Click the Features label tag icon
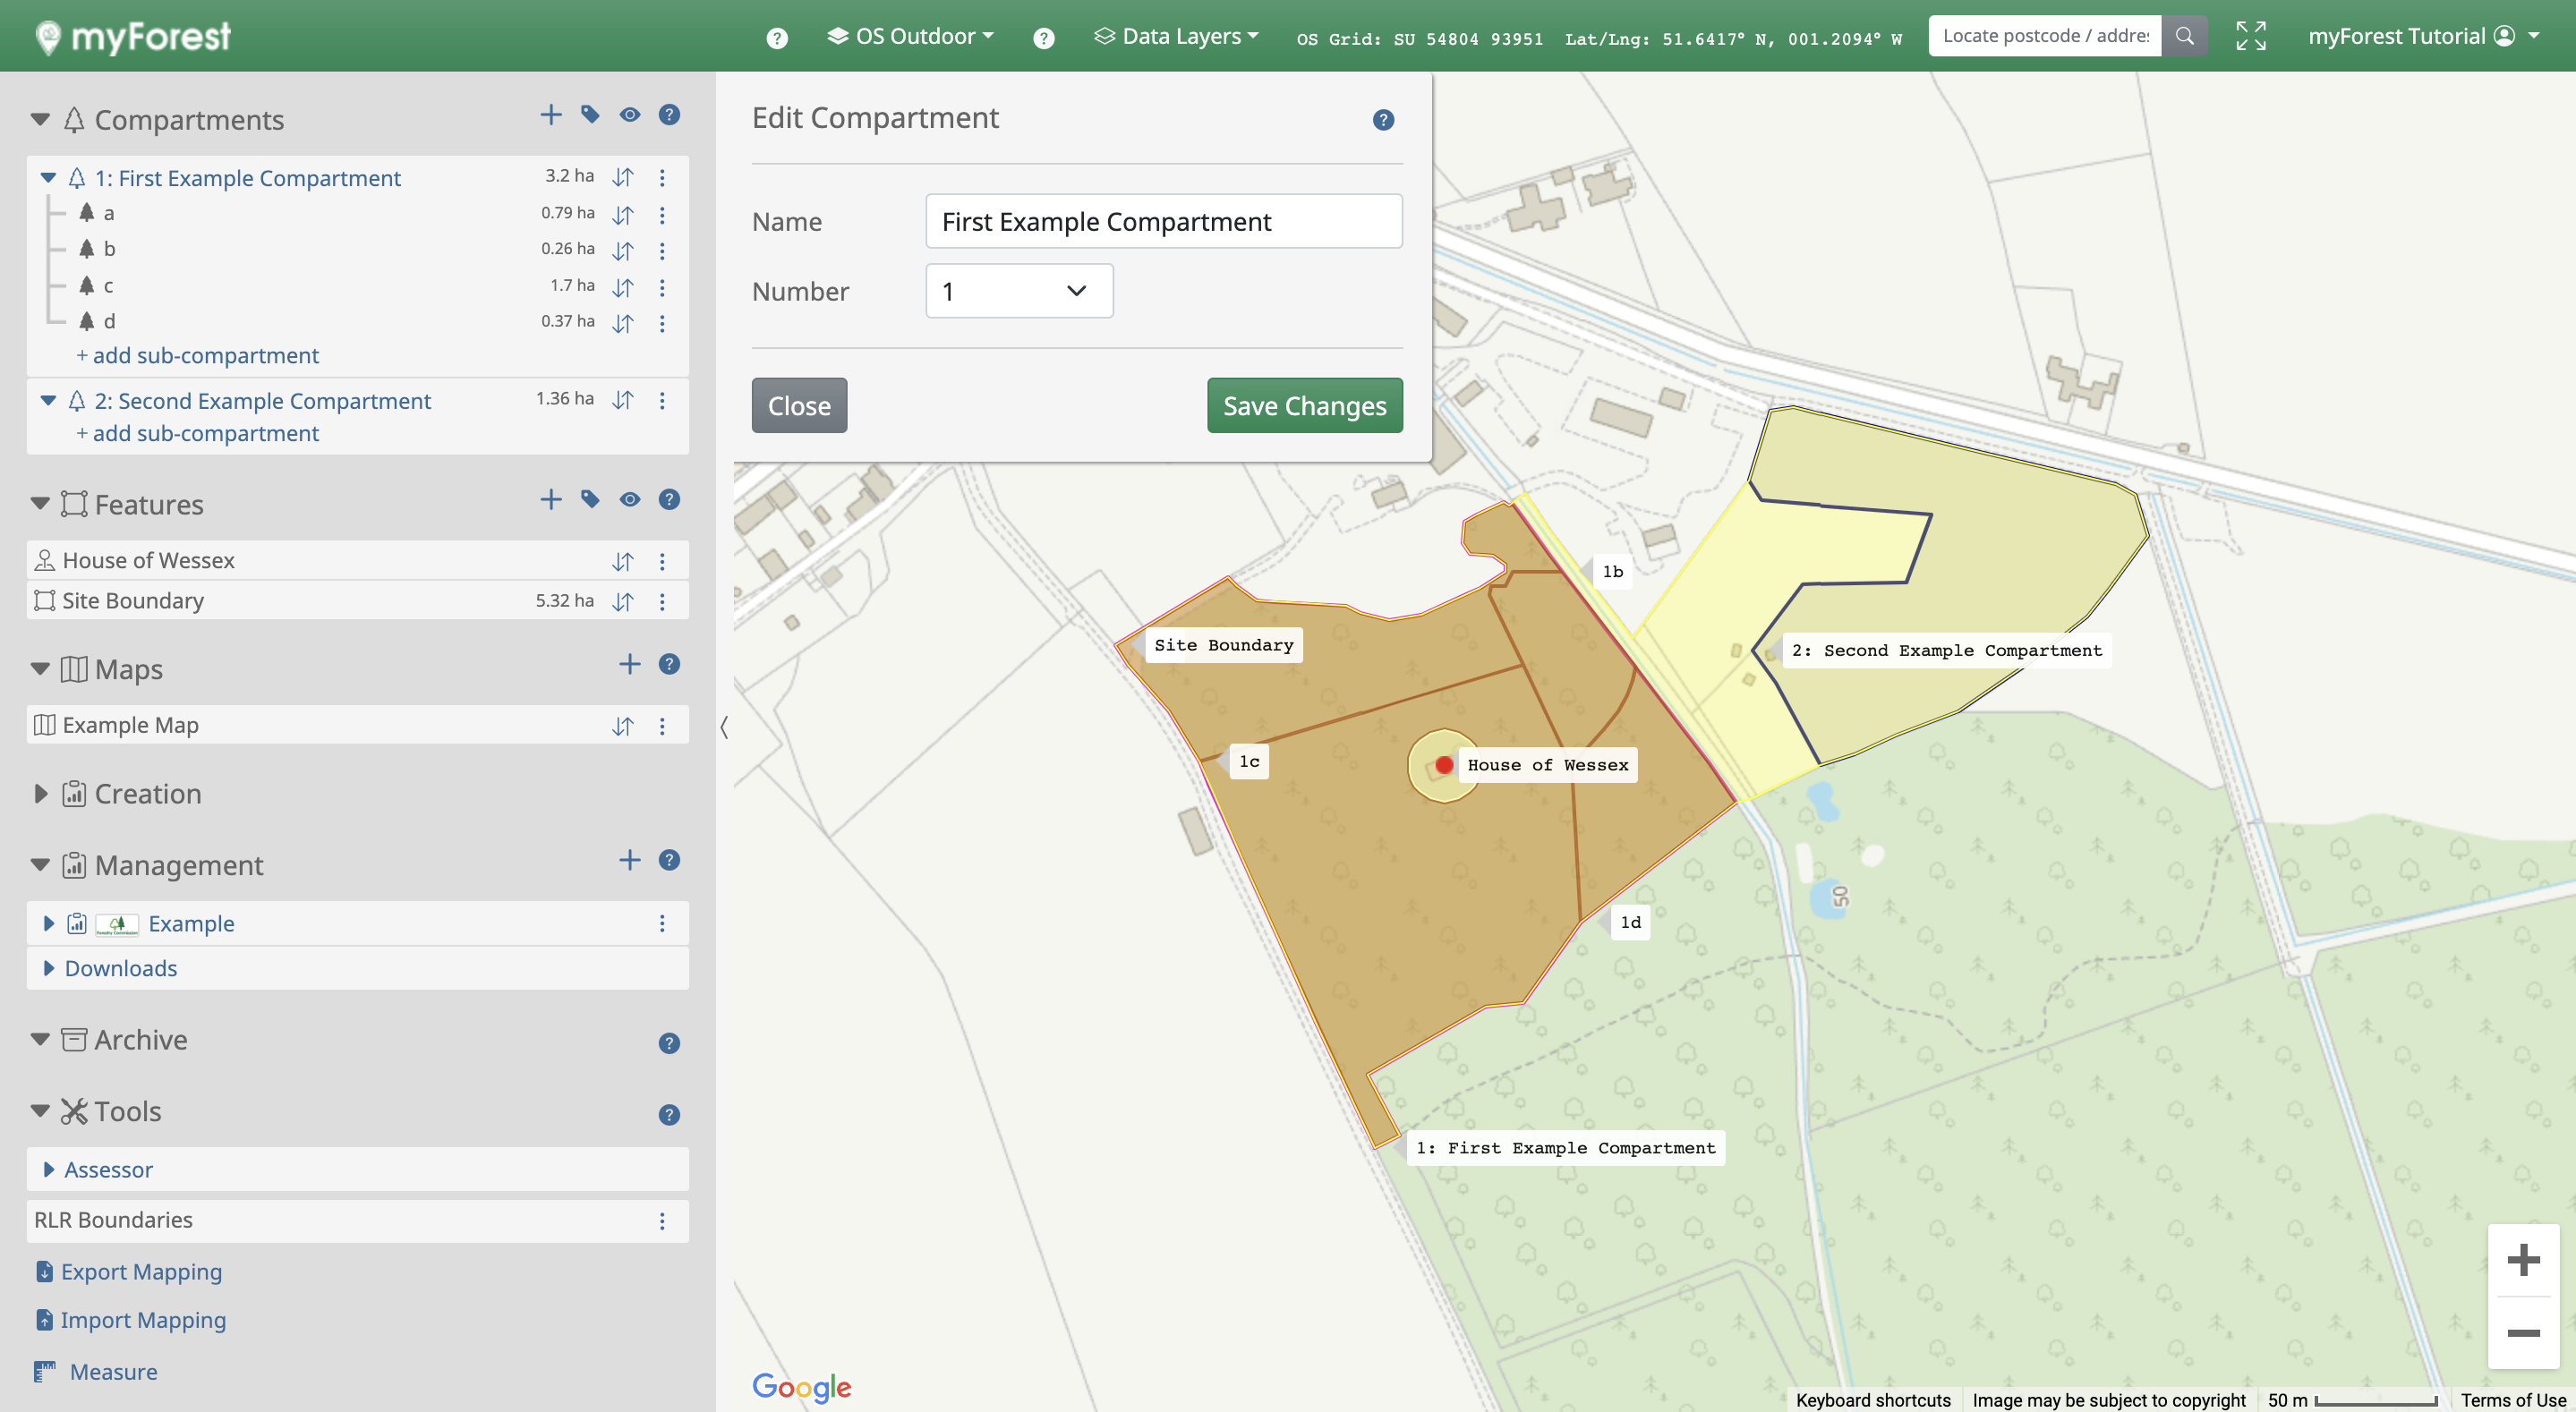Screen dimensions: 2576x1412 click(x=590, y=500)
